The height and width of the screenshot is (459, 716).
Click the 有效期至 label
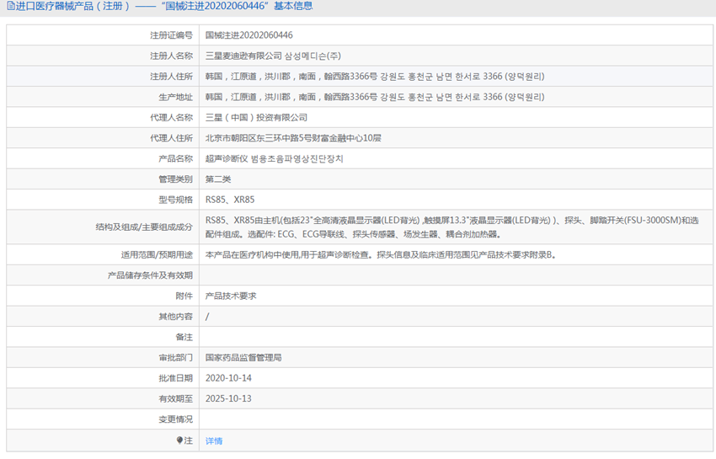click(x=175, y=398)
